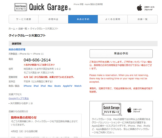
Task: Click the クイックガレージ大宮ロフト page heading
Action: (x=27, y=35)
